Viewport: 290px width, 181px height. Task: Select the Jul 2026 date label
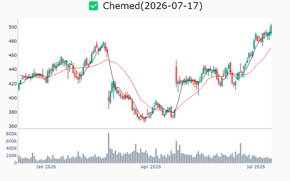click(256, 167)
